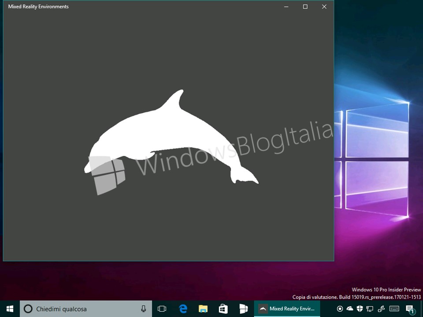Activate the Cortana microphone icon
The height and width of the screenshot is (317, 423).
coord(143,309)
